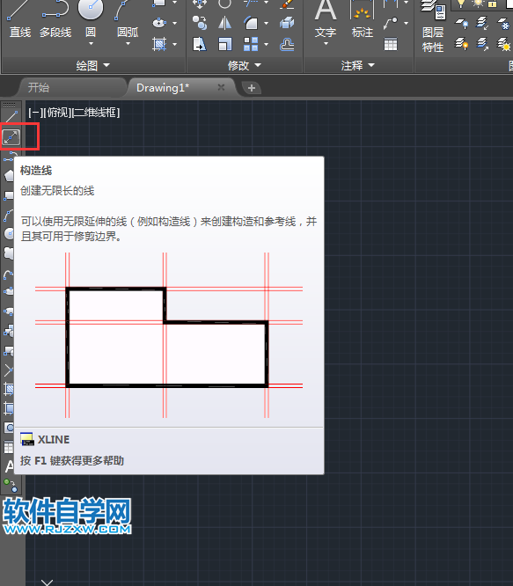Click the Leader tool in 注释 panel
The image size is (513, 586).
pyautogui.click(x=391, y=23)
